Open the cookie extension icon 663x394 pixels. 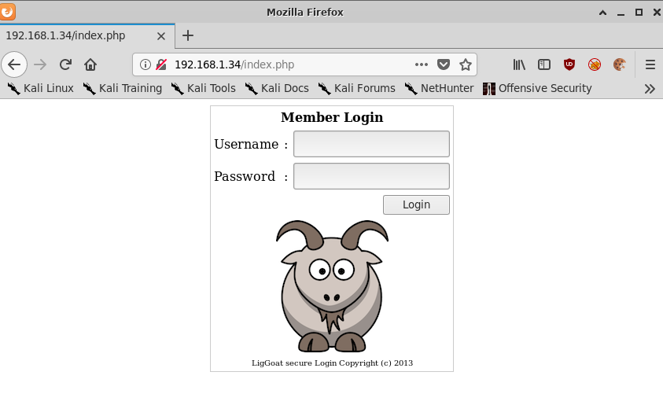(x=619, y=64)
